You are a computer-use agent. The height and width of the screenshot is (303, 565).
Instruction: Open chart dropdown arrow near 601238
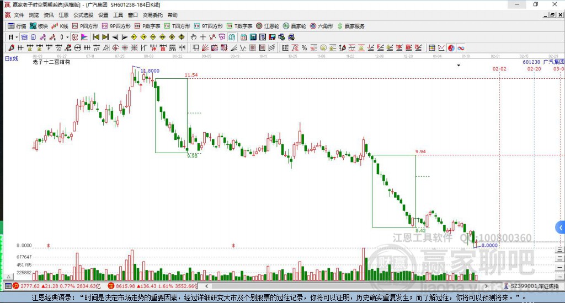[x=459, y=66]
